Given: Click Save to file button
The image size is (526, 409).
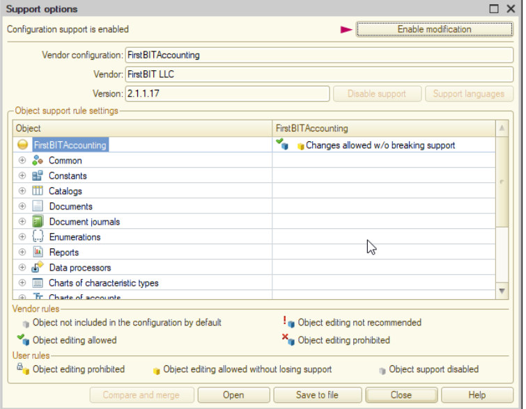Looking at the screenshot, I should point(318,395).
